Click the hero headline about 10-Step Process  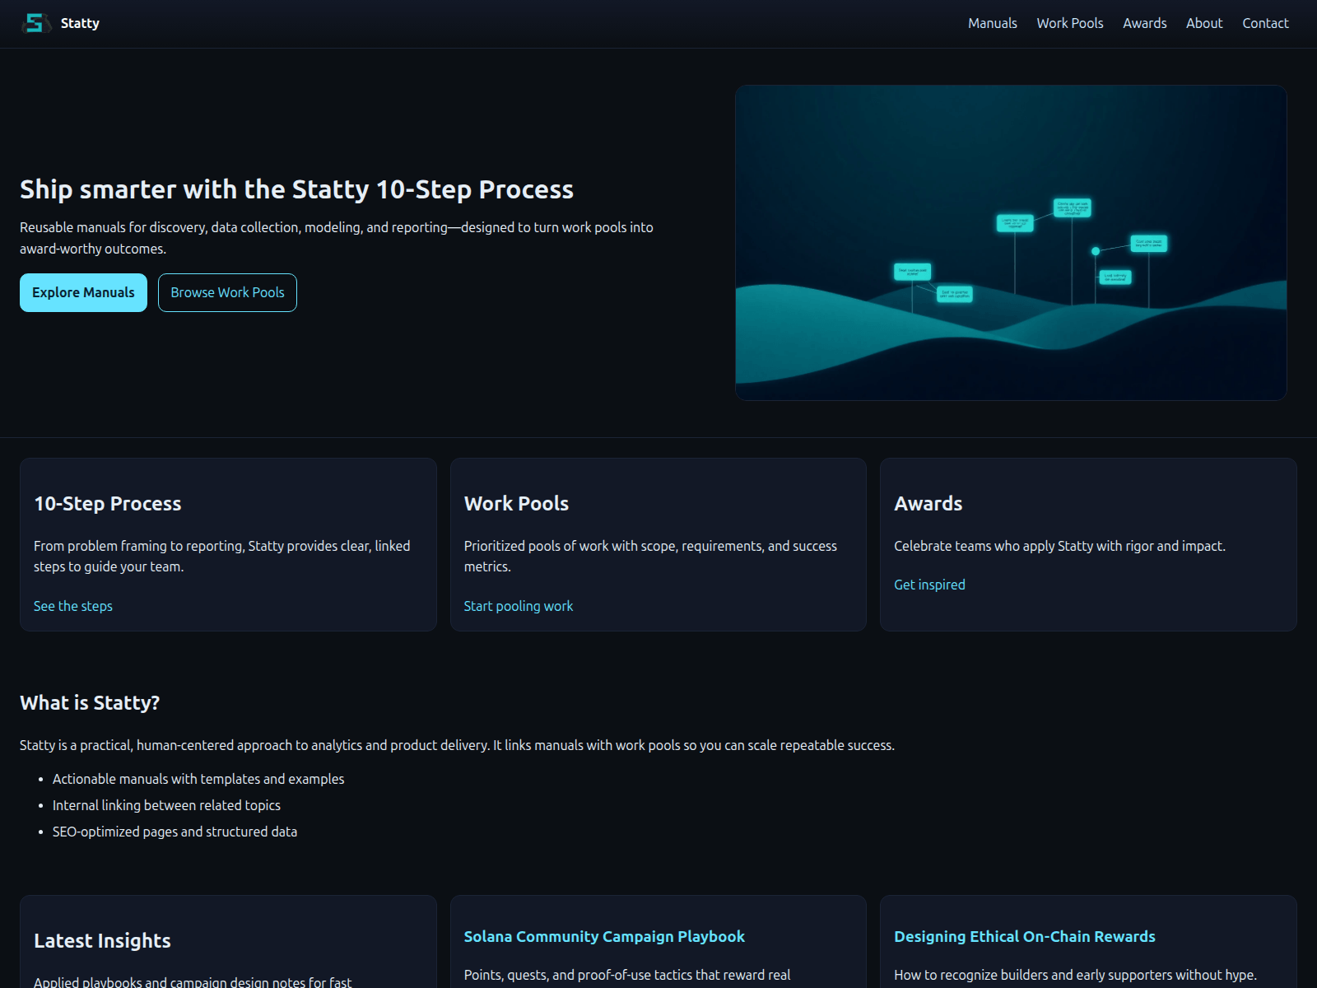(x=296, y=189)
